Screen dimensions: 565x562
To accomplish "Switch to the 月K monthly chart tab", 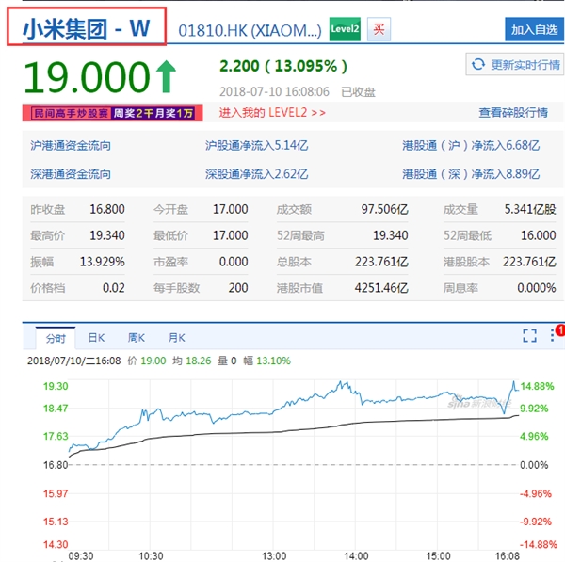I will [176, 338].
